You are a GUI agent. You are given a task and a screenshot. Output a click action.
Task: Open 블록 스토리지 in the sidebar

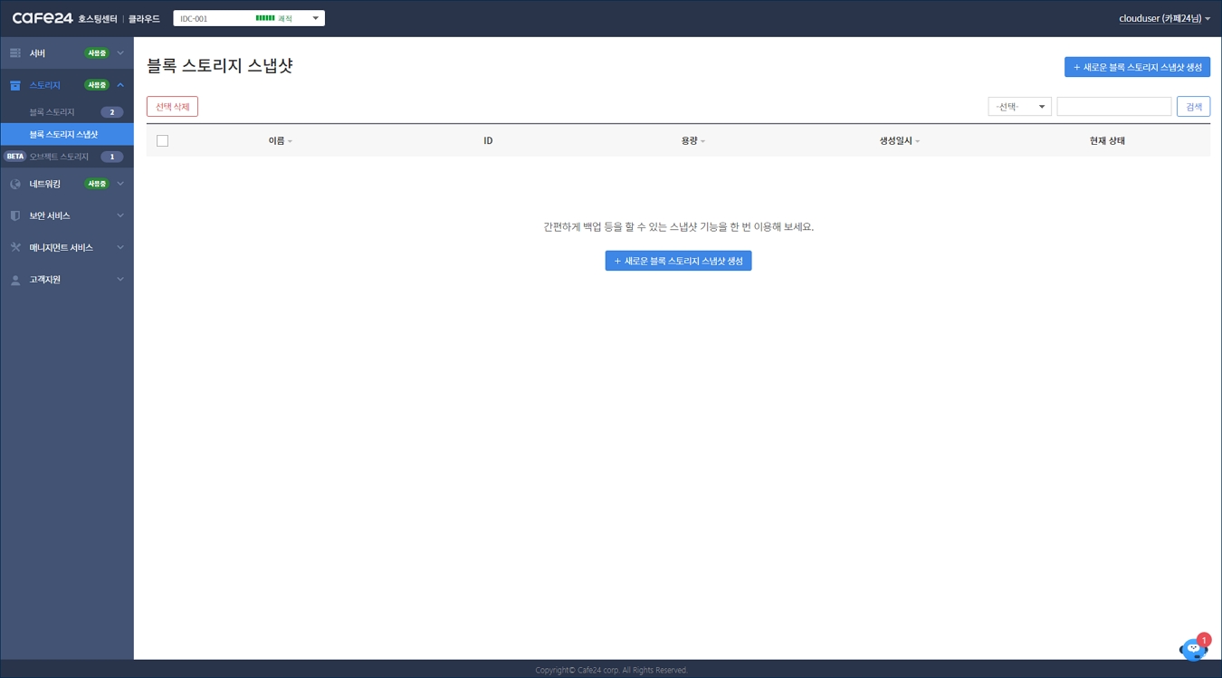[53, 112]
